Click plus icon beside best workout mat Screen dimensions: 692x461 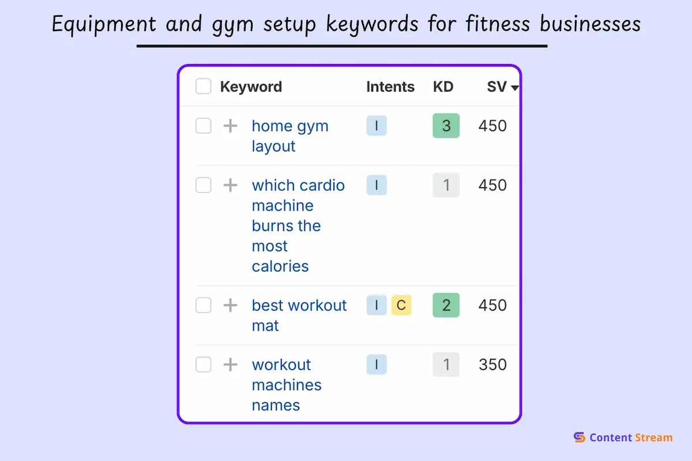coord(230,305)
